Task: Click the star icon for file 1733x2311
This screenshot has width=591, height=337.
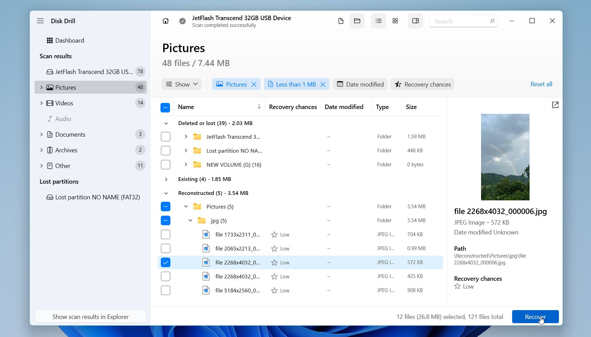Action: point(274,234)
